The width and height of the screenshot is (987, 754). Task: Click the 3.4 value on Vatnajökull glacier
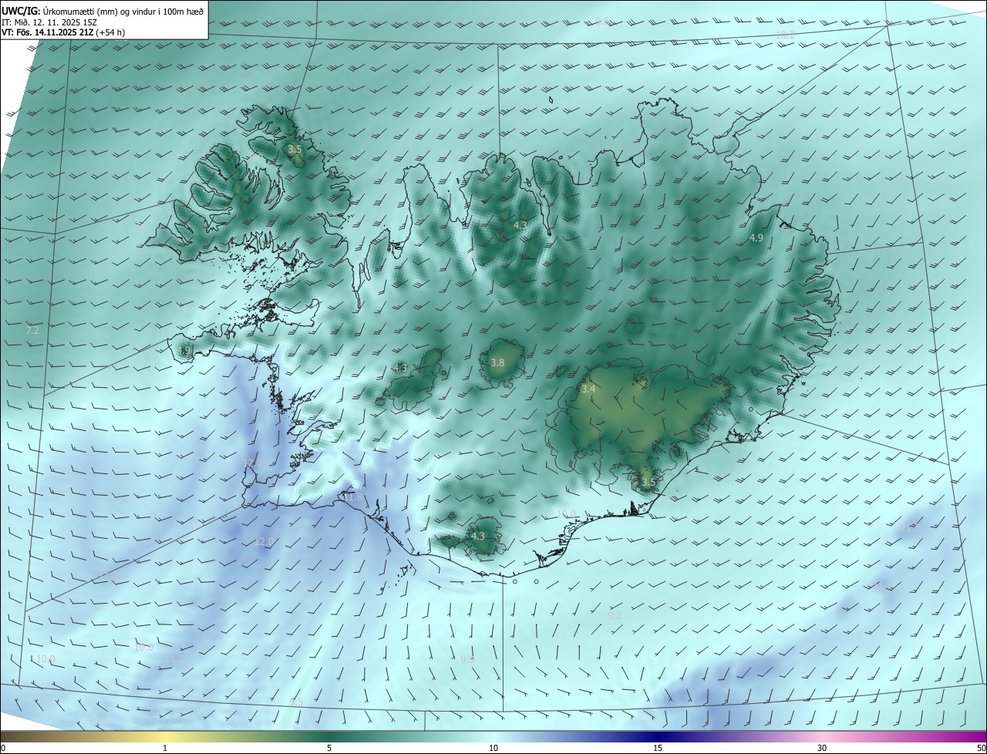pos(588,390)
